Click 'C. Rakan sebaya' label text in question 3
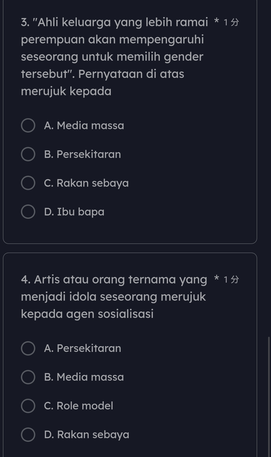 point(86,183)
